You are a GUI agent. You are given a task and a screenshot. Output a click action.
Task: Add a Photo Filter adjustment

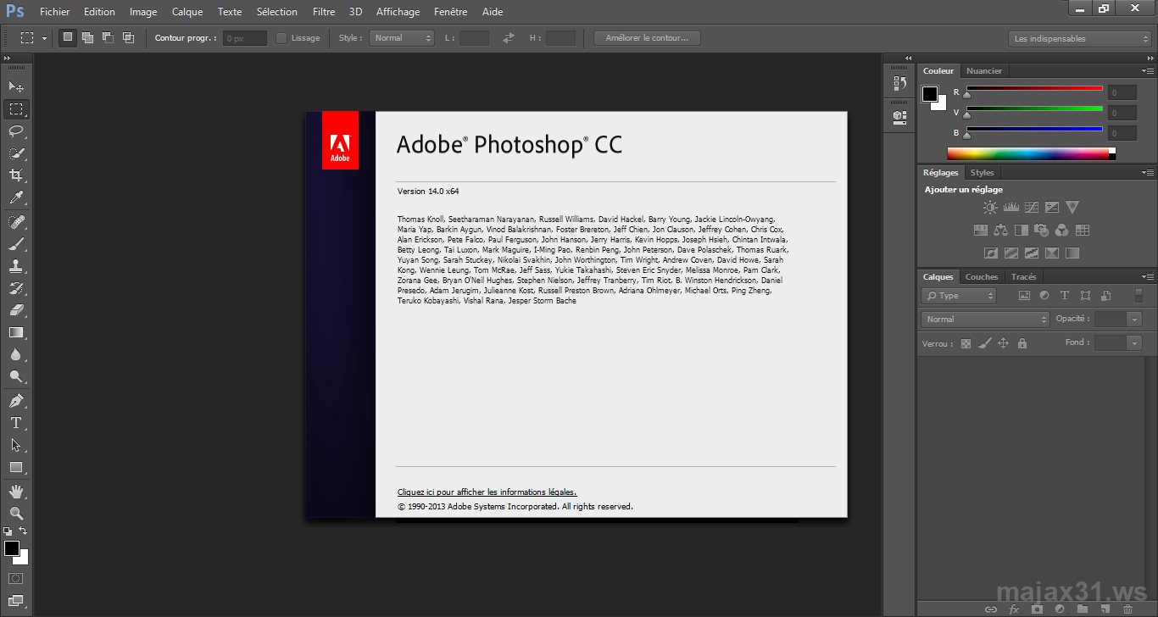(x=1041, y=230)
